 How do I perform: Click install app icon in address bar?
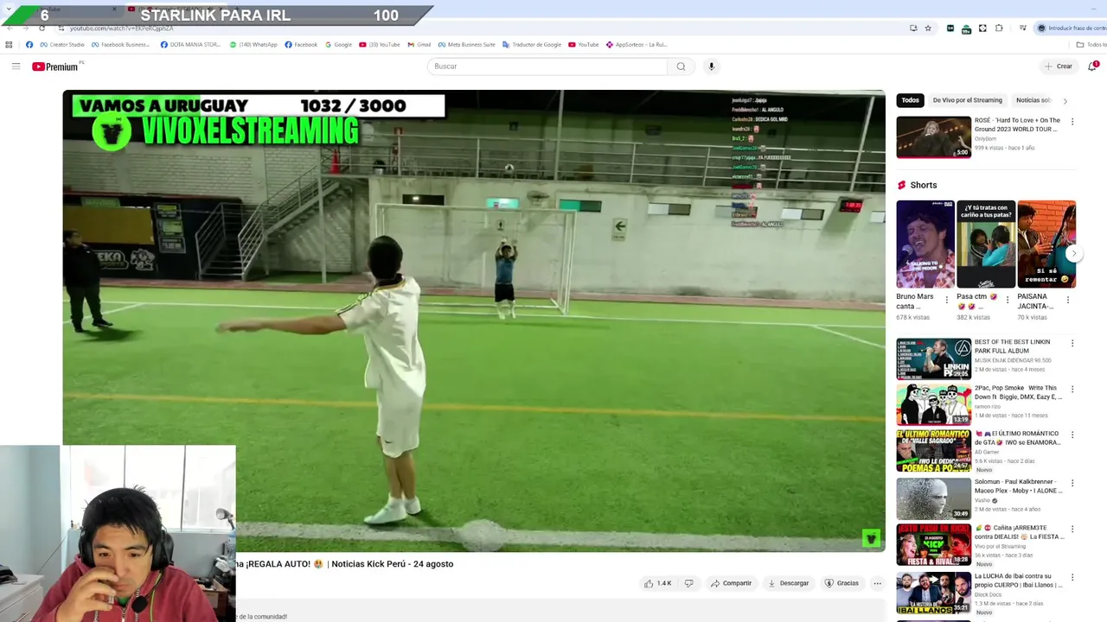point(913,28)
